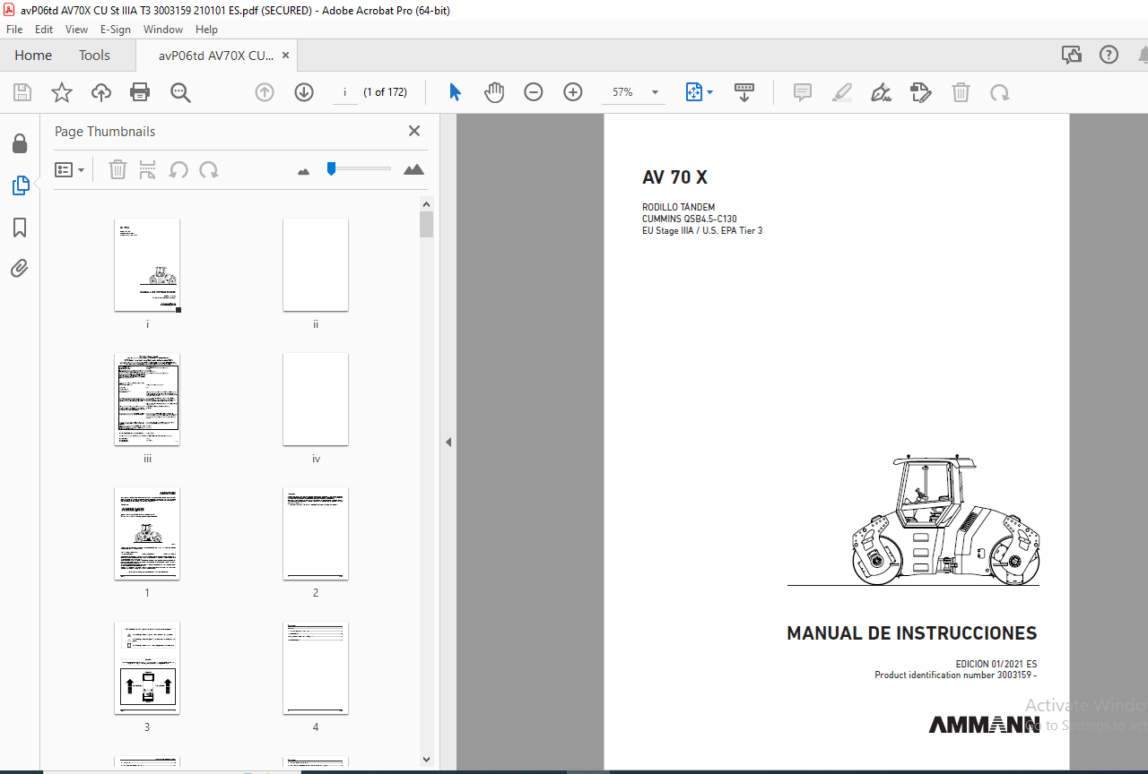Select page 3 thumbnail

147,668
